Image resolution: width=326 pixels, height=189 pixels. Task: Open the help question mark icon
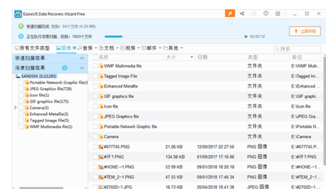(x=266, y=14)
